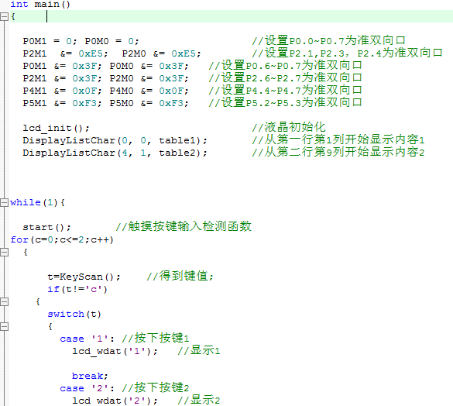Click comment '//设置P0.6~P0.7为准双向口'
This screenshot has width=453, height=406.
(286, 66)
